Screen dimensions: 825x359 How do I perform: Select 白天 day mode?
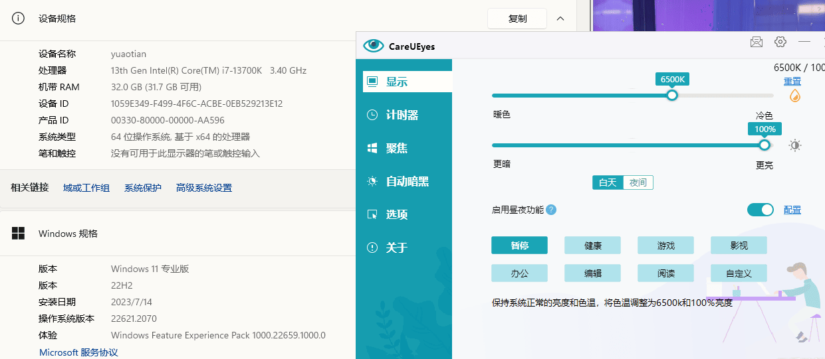coord(608,182)
